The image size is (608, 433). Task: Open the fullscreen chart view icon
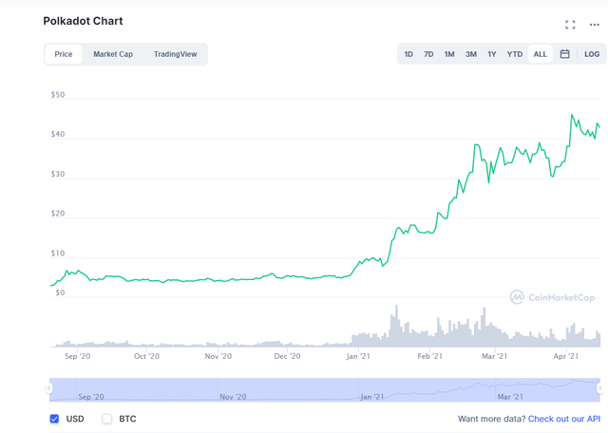[x=570, y=25]
